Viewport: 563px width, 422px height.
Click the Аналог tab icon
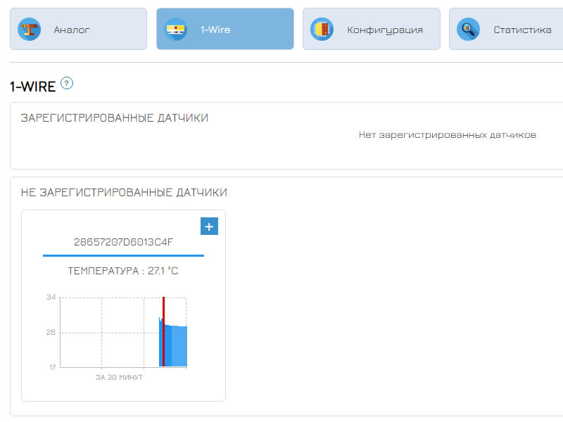pos(29,30)
